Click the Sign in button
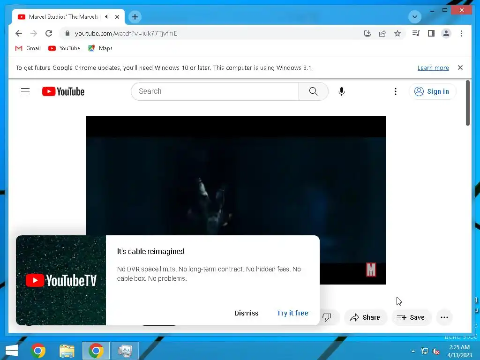 point(432,91)
